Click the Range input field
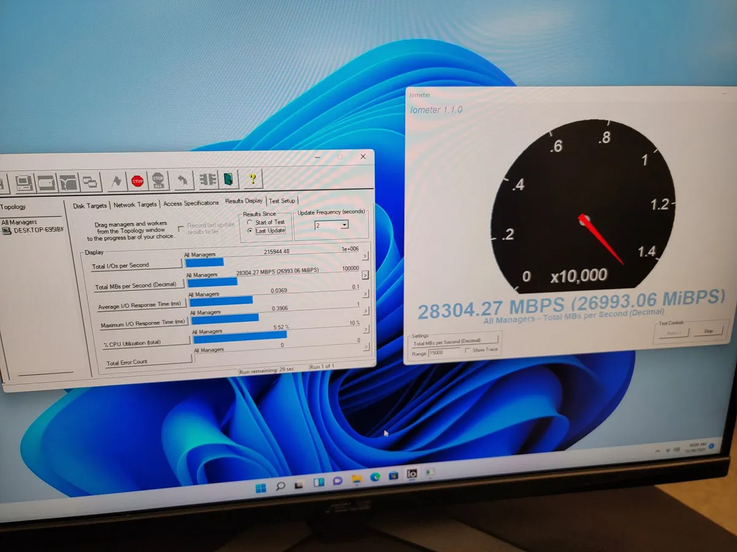This screenshot has width=737, height=552. 444,353
